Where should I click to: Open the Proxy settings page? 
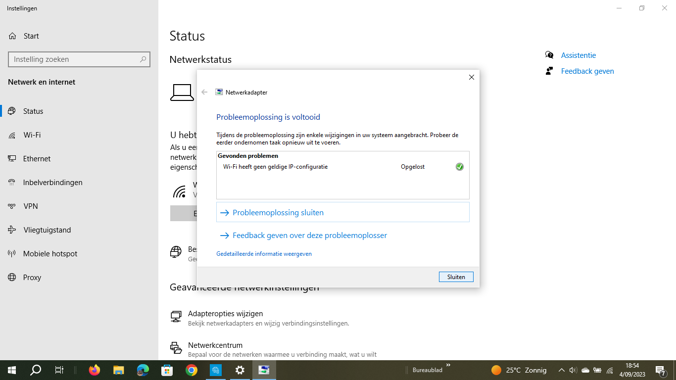coord(79,278)
